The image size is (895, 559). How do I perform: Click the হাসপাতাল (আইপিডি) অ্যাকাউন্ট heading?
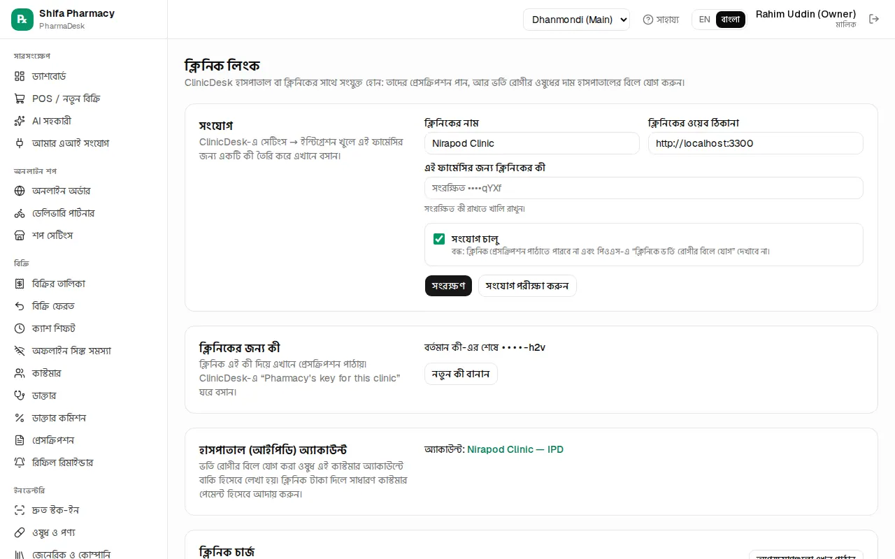coord(273,450)
